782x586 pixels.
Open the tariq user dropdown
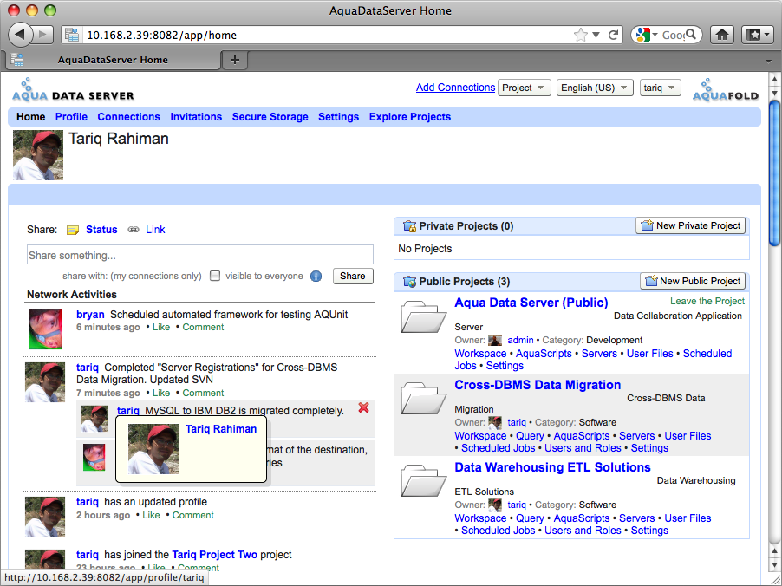661,88
